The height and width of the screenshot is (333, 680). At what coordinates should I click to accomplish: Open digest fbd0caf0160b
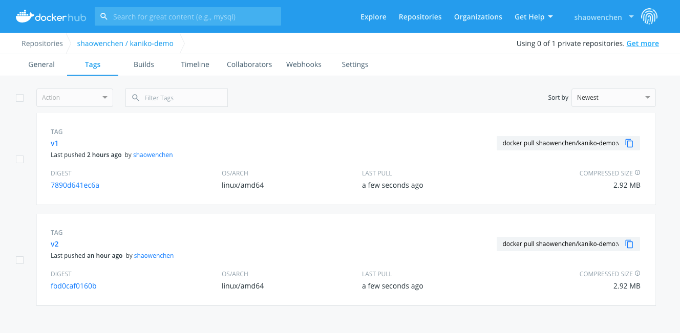(x=74, y=286)
